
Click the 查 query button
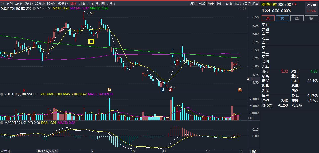297,18
